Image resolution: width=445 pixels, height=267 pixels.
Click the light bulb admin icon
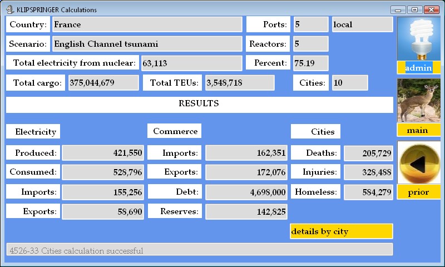[418, 39]
